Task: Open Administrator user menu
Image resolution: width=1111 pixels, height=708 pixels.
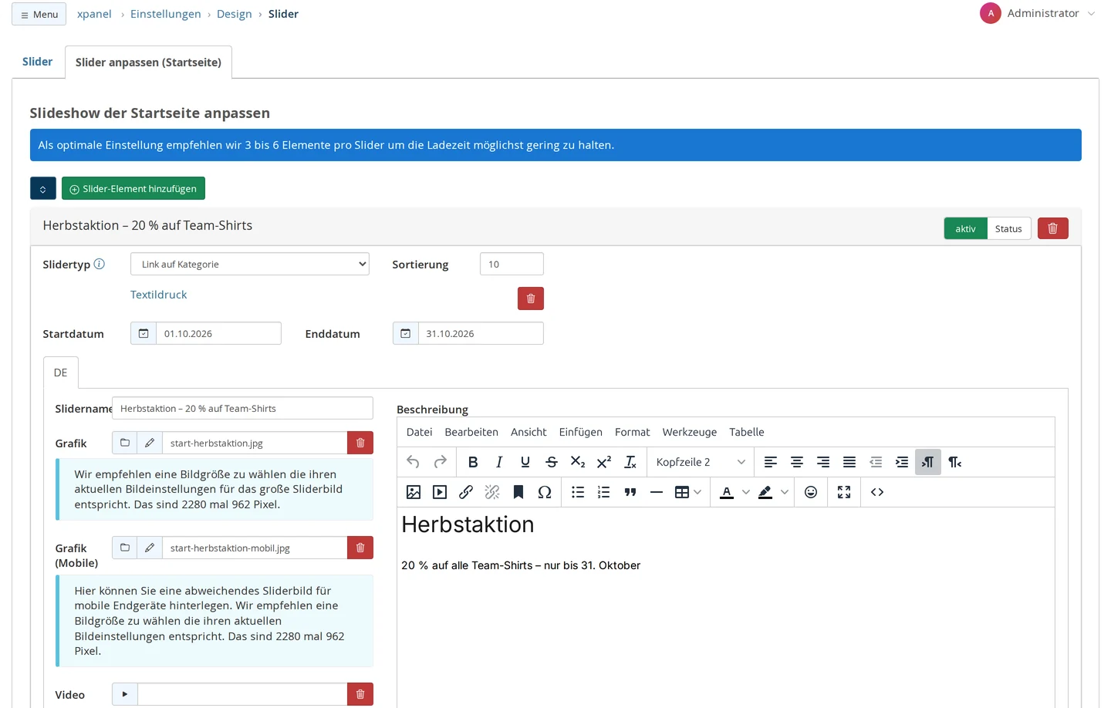Action: [x=1038, y=13]
